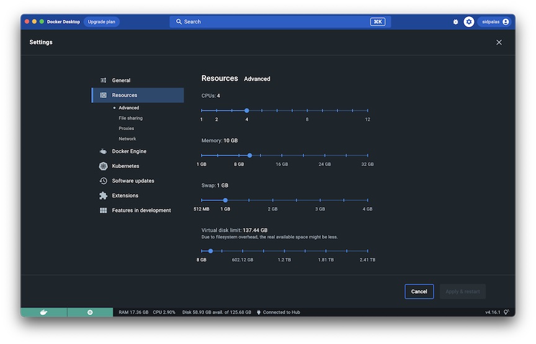
Task: Click the Cancel button
Action: [x=419, y=291]
